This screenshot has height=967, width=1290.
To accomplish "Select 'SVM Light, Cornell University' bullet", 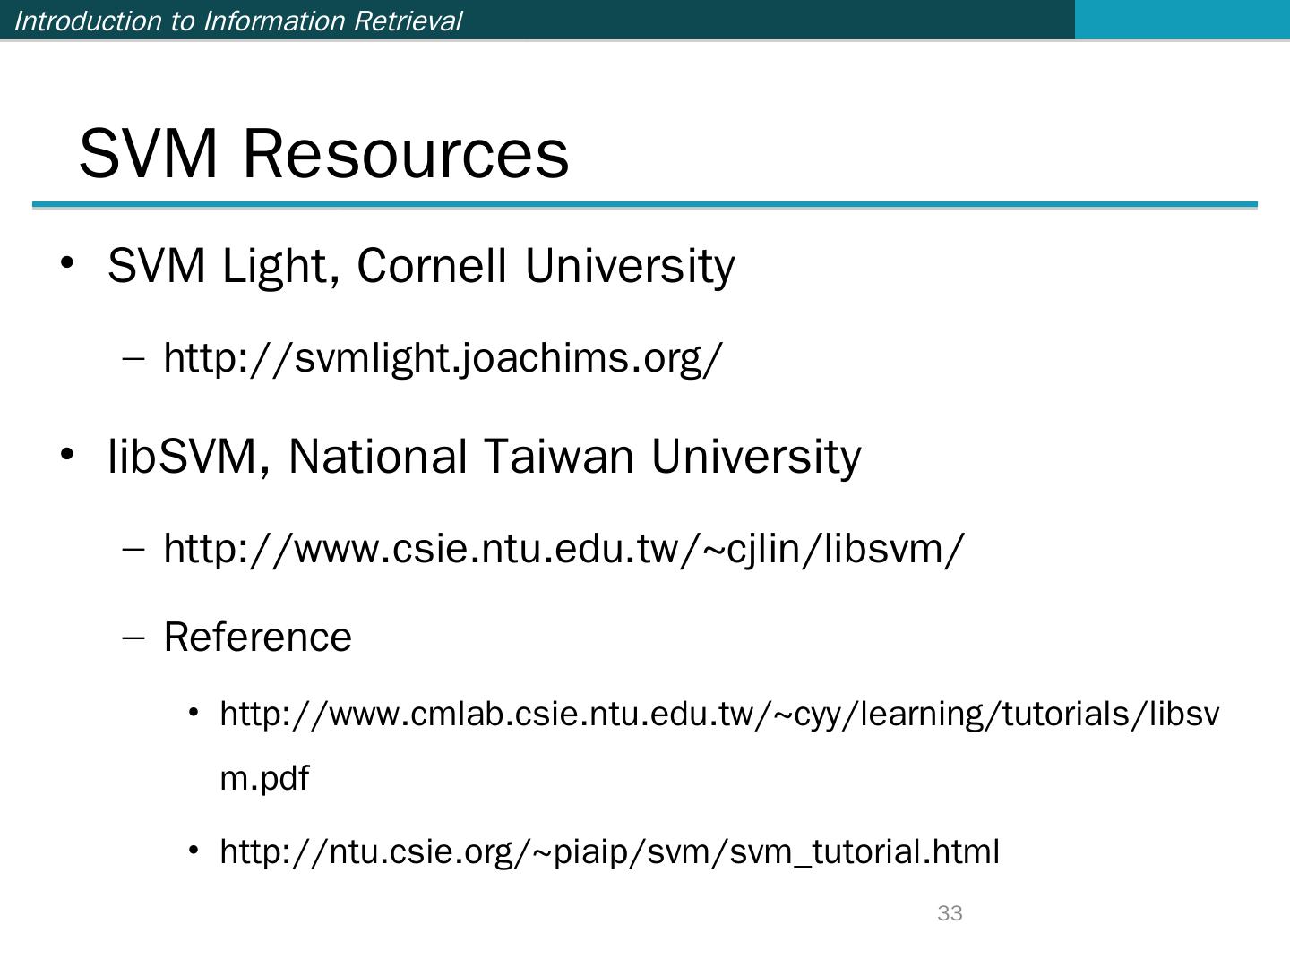I will coord(421,266).
